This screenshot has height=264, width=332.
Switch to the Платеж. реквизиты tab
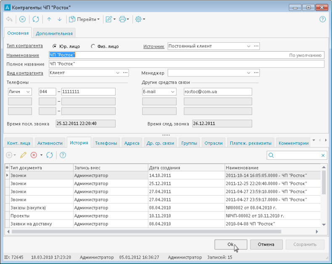251,143
